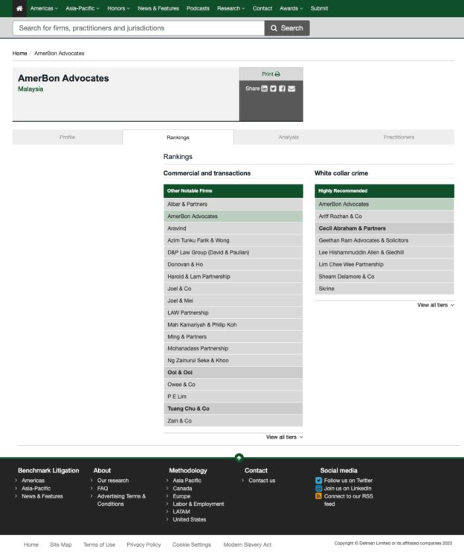464x552 pixels.
Task: Expand the Asia-Pacific navigation menu
Action: point(83,8)
